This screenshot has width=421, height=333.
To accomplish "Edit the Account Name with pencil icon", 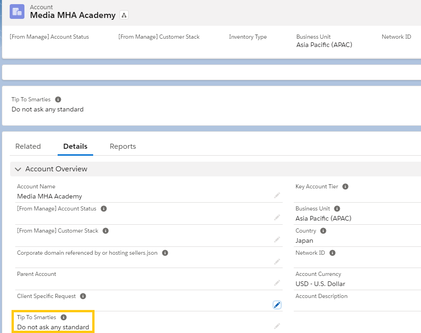I will tap(277, 195).
